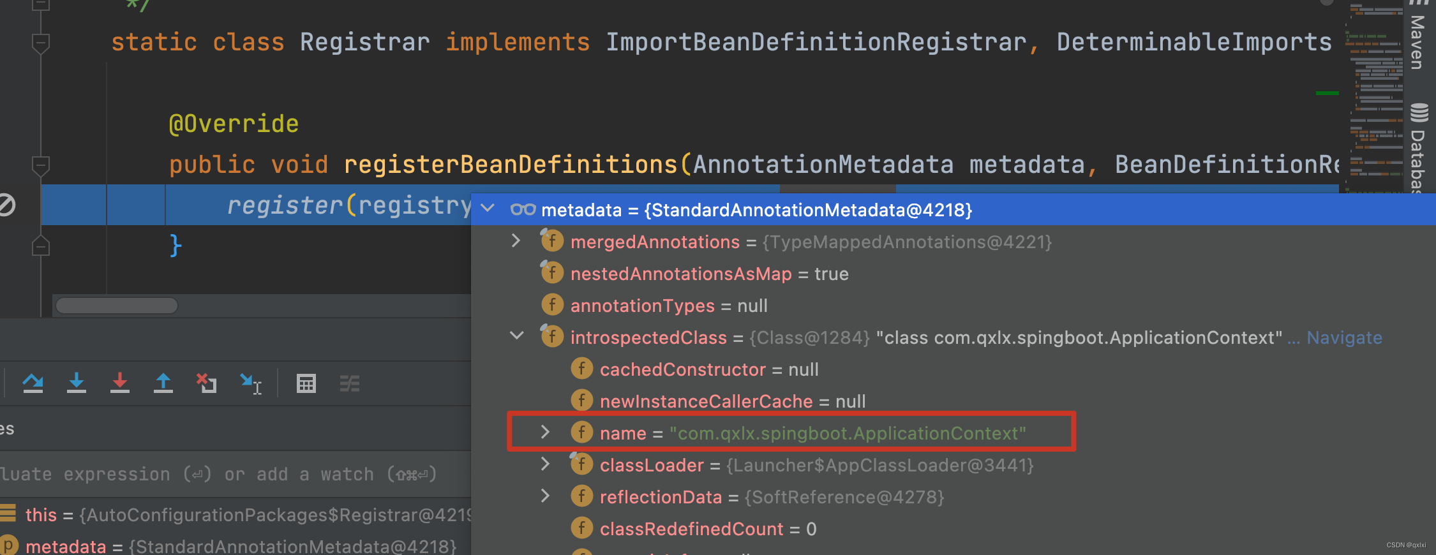Click the @Override annotation in code
Viewport: 1436px width, 555px height.
point(234,124)
